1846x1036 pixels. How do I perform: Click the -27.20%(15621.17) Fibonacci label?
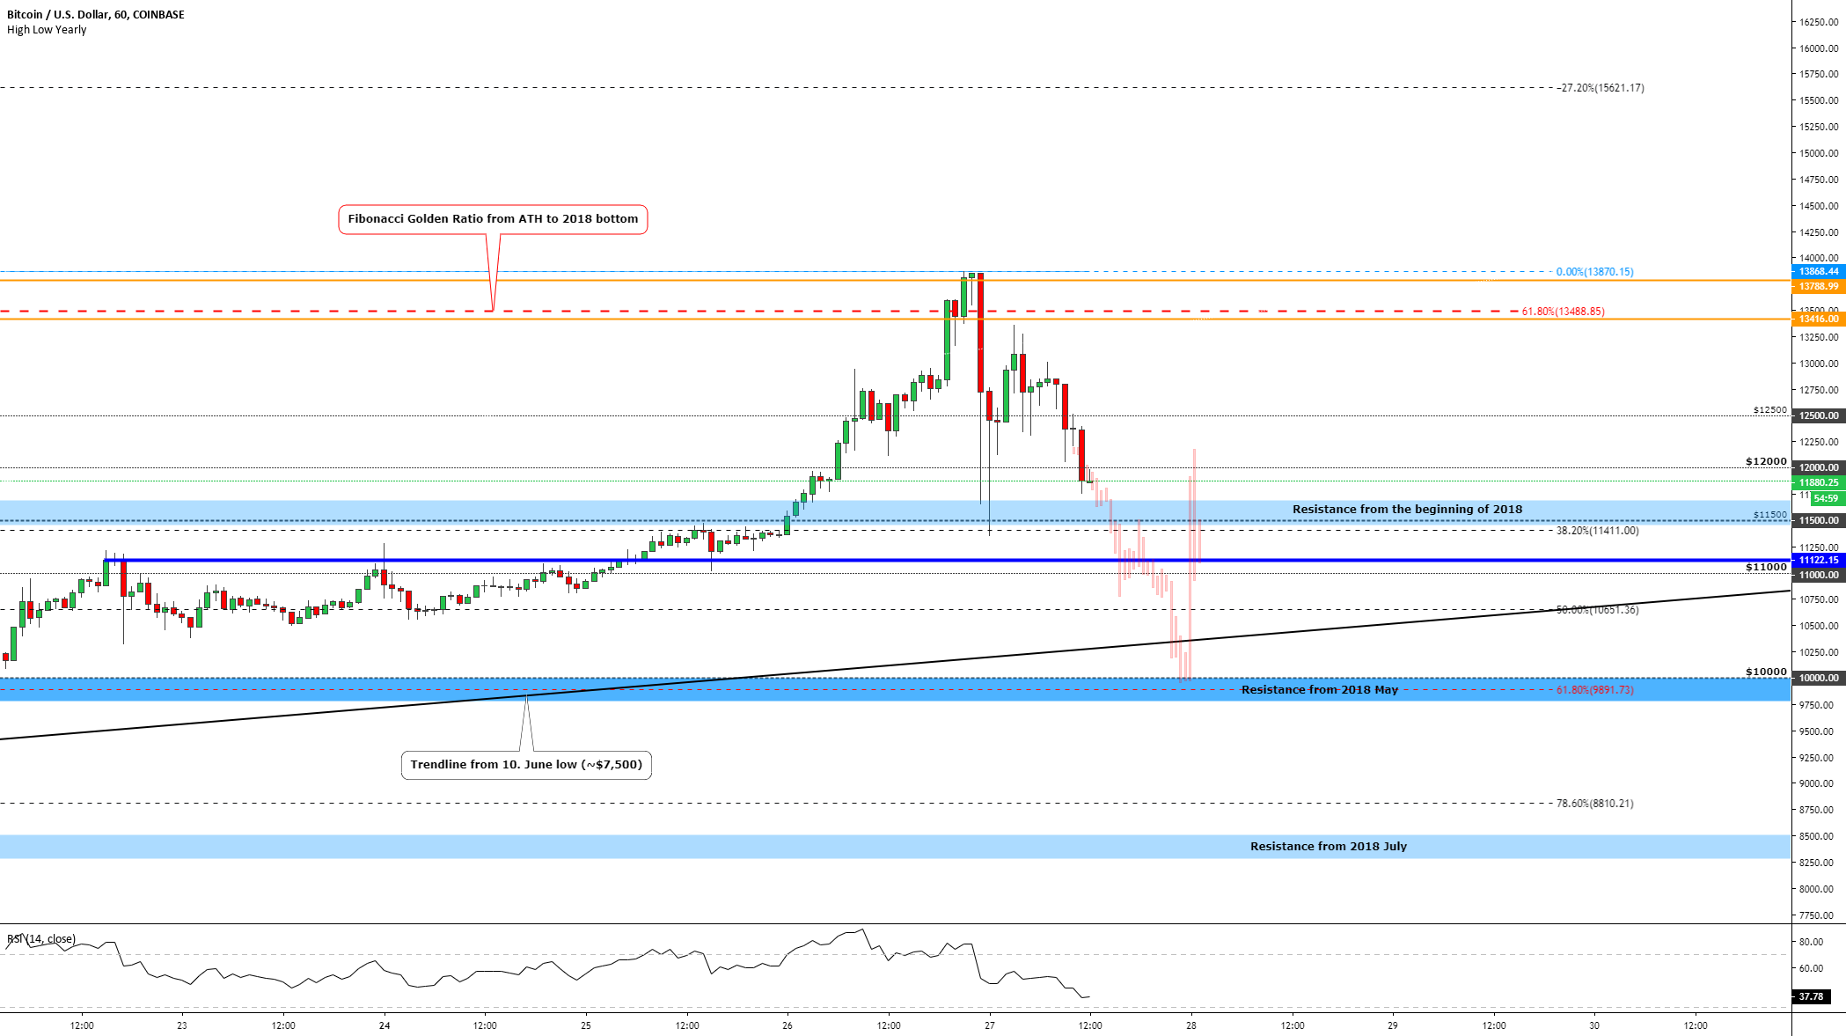click(x=1600, y=88)
